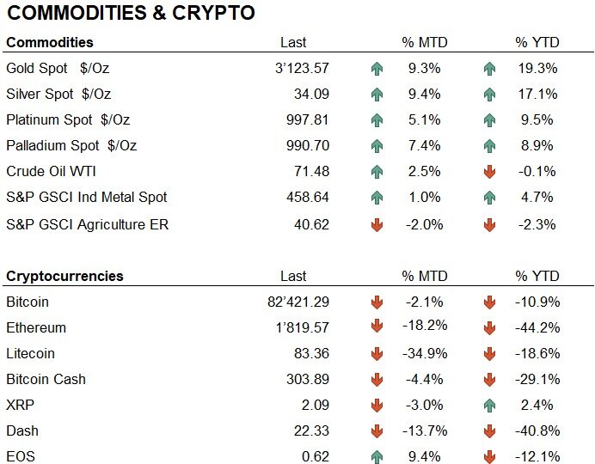595x464 pixels.
Task: Click the Last column header in Commodities
Action: click(x=293, y=42)
